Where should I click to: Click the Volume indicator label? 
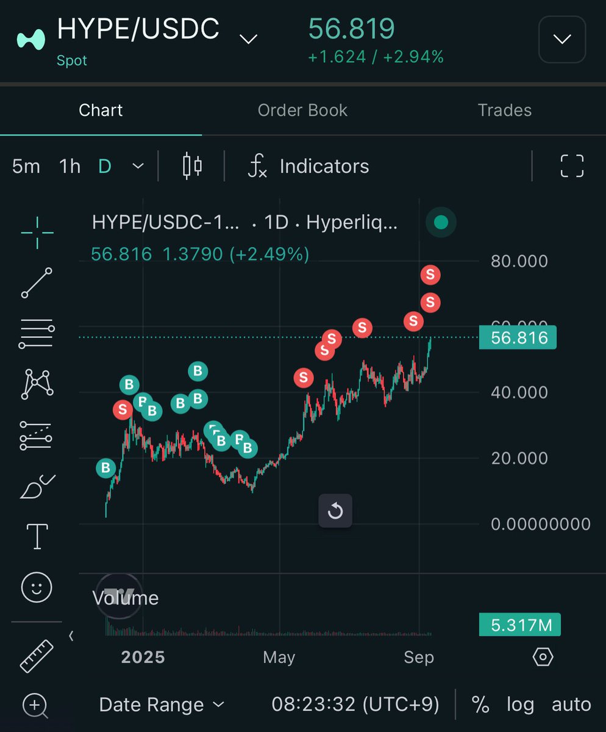click(x=126, y=598)
